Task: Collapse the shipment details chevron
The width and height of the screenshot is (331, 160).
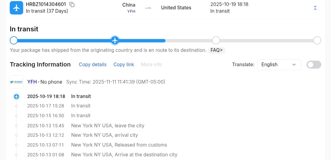Action: [315, 8]
